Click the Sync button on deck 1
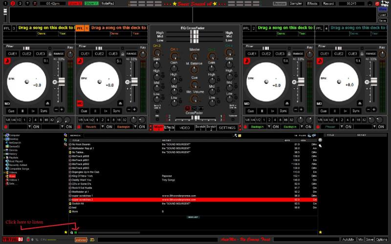The height and width of the screenshot is (244, 391). [117, 111]
